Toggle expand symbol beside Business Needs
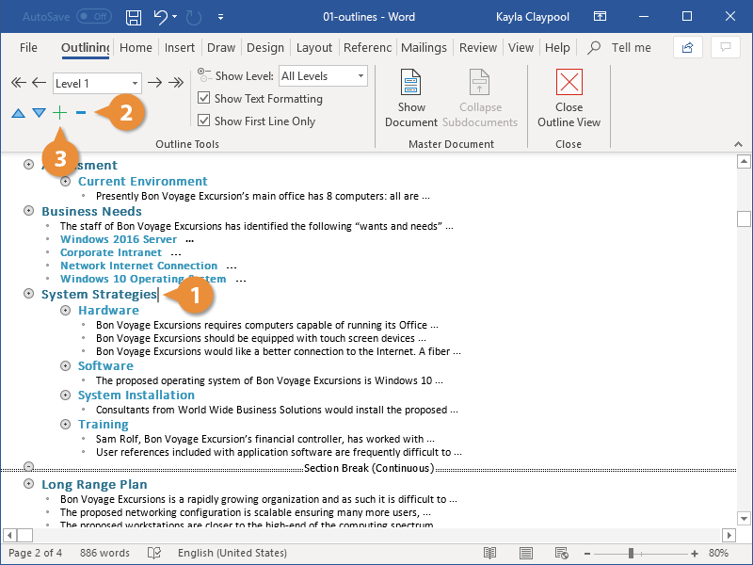The image size is (753, 565). (x=29, y=211)
